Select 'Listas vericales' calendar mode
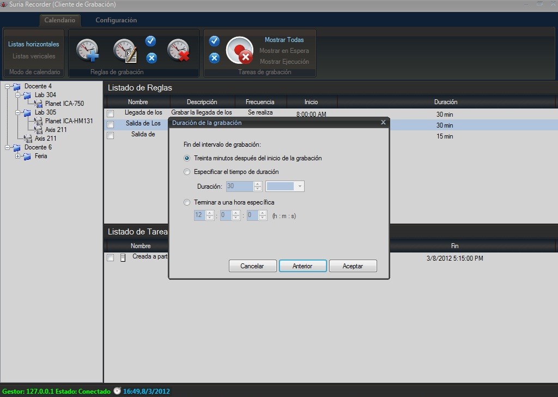Viewport: 558px width, 397px height. point(34,56)
